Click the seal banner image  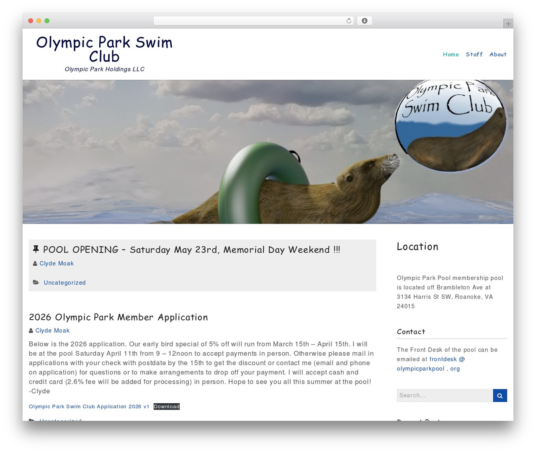(268, 152)
